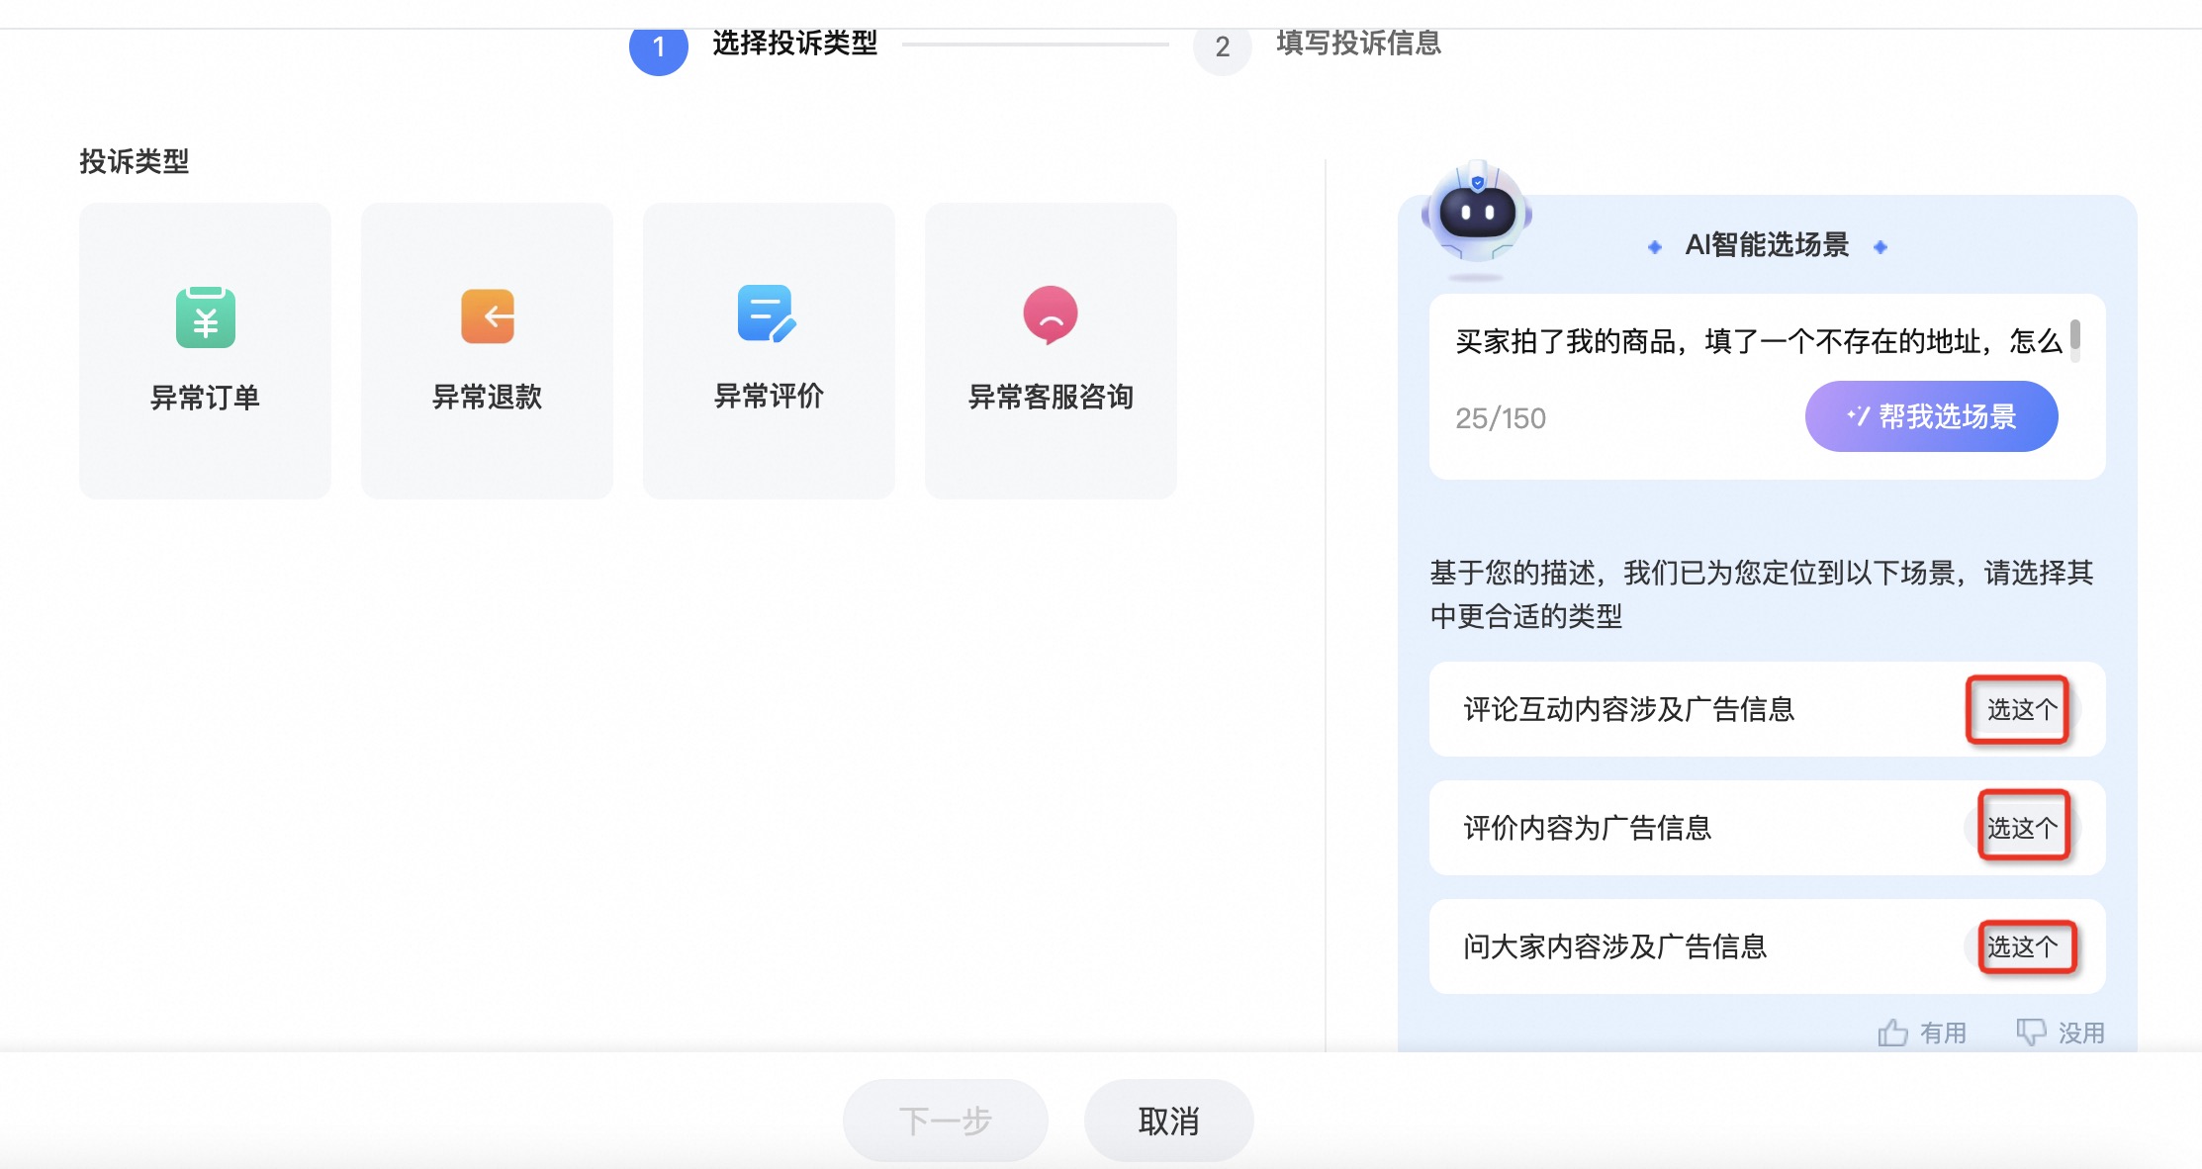Choose 选这个 for 评论互动内容涉及广告信息
This screenshot has height=1169, width=2202.
(x=2022, y=709)
